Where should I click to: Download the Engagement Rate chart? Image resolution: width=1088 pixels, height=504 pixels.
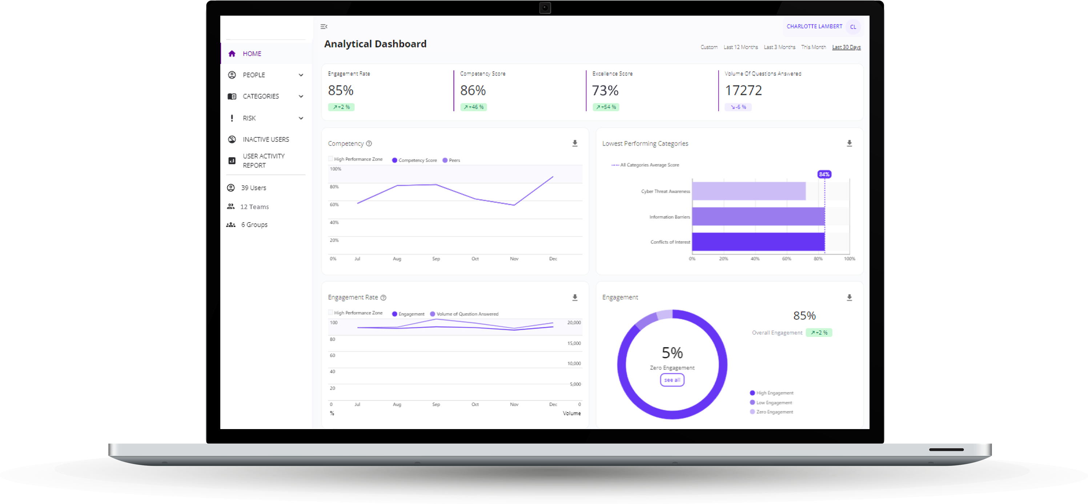pos(574,298)
